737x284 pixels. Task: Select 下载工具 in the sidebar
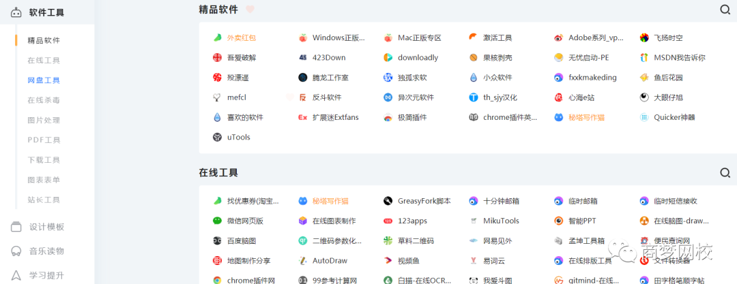(44, 160)
